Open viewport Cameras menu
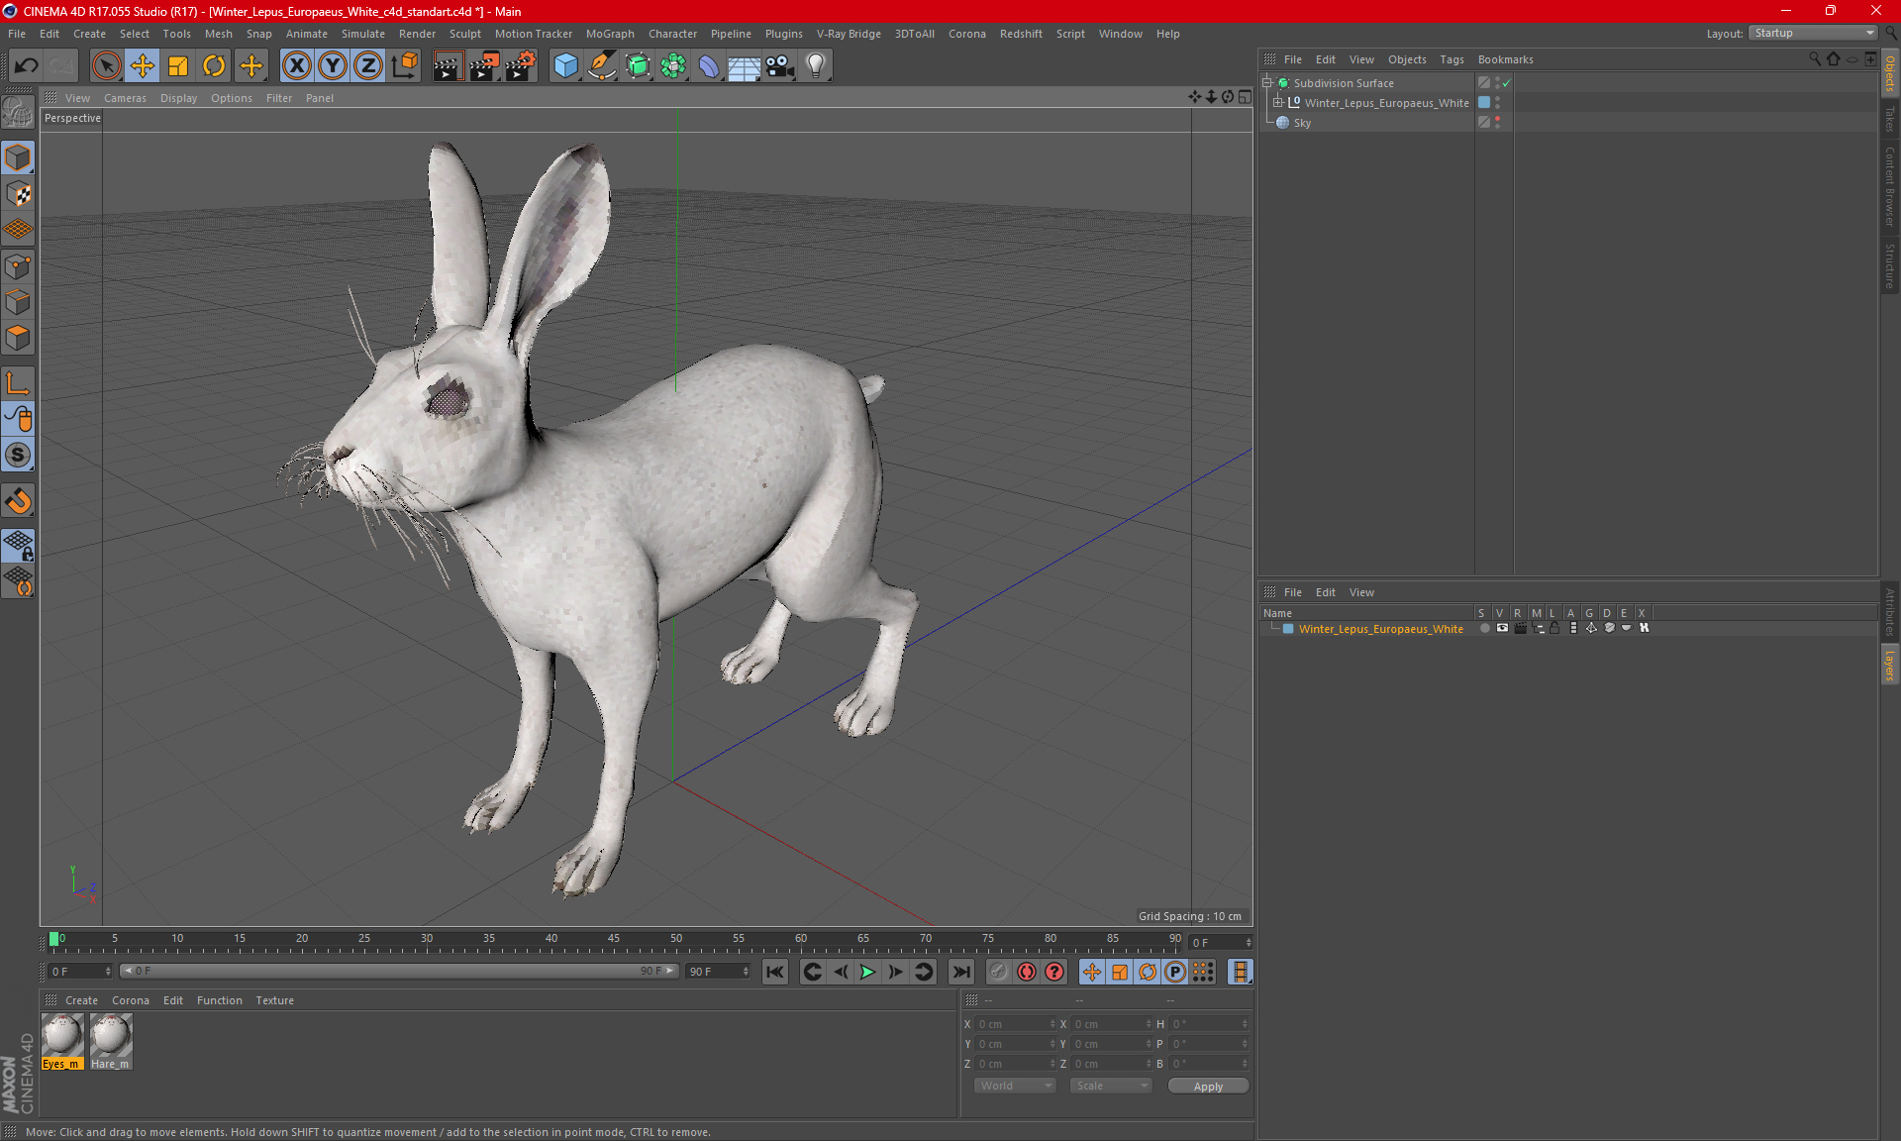1901x1141 pixels. [x=125, y=98]
